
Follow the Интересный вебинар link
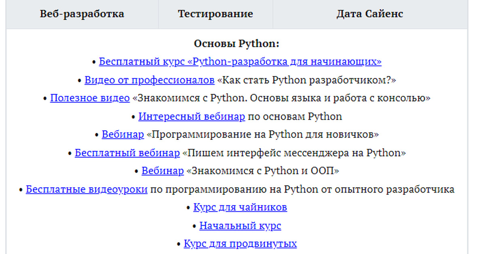pyautogui.click(x=192, y=116)
